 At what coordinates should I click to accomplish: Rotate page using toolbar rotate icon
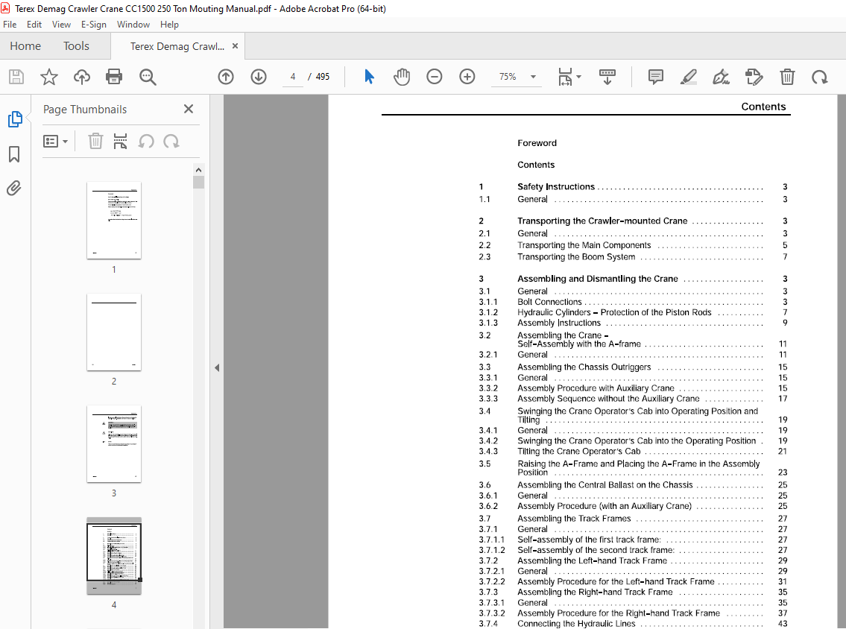pyautogui.click(x=820, y=78)
